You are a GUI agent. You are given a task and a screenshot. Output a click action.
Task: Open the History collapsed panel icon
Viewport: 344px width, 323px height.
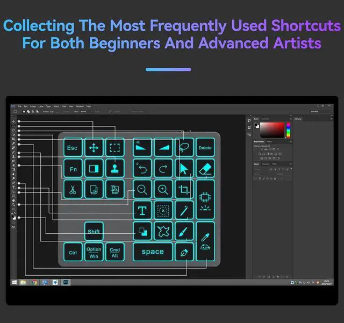pos(249,120)
